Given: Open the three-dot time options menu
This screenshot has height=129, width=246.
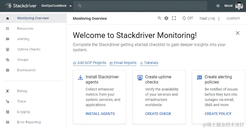Looking at the screenshot, I should [219, 19].
